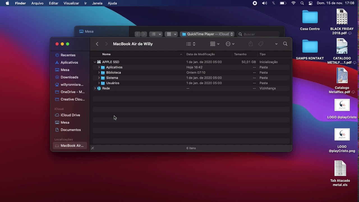Viewport: 359px width, 202px height.
Task: Click the screen recording stop icon in menu bar
Action: coord(255,3)
